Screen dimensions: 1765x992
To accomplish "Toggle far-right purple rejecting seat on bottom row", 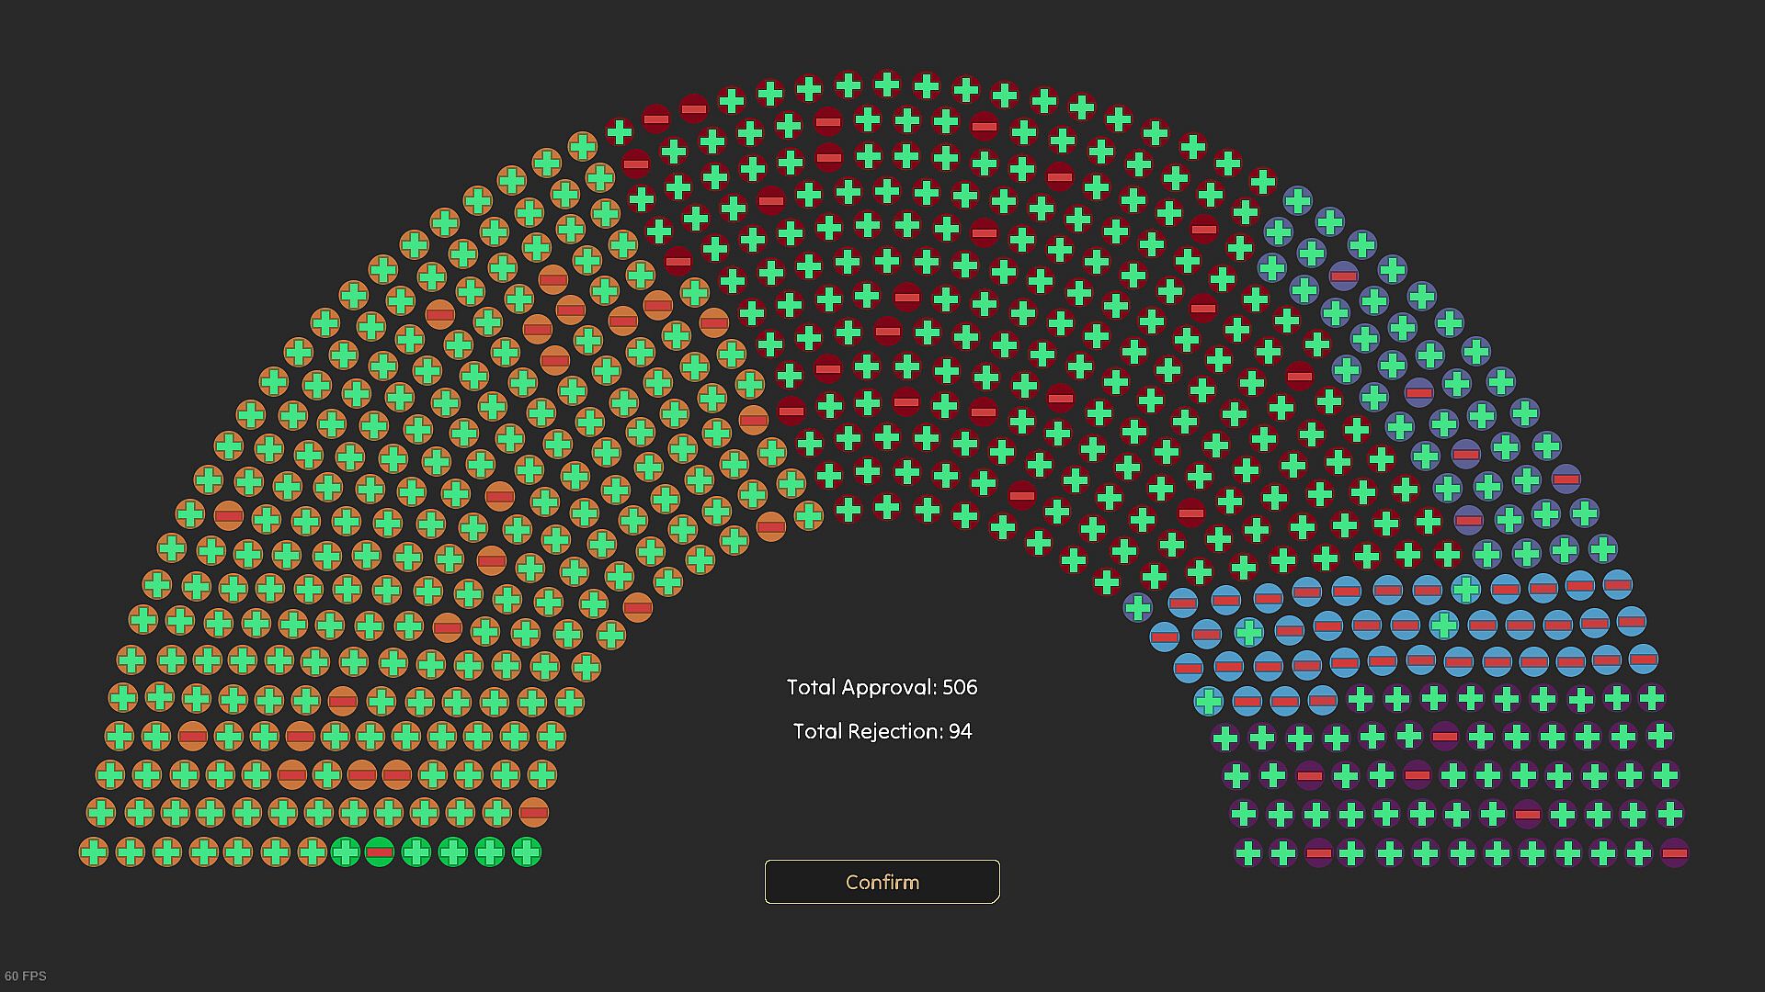I will pyautogui.click(x=1674, y=853).
